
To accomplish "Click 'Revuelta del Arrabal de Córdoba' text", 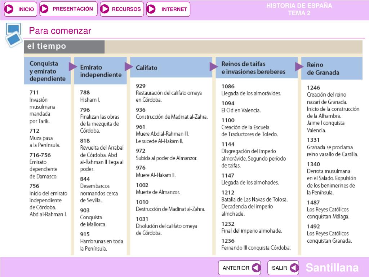I will click(x=102, y=151).
